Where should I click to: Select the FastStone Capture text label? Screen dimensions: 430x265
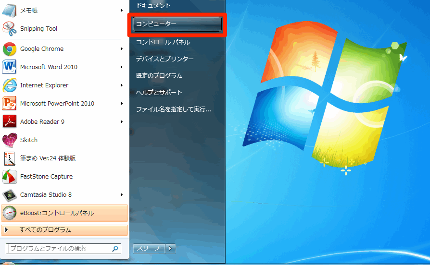pos(46,177)
